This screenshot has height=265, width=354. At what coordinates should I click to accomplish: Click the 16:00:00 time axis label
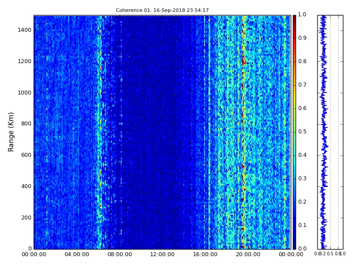(205, 254)
